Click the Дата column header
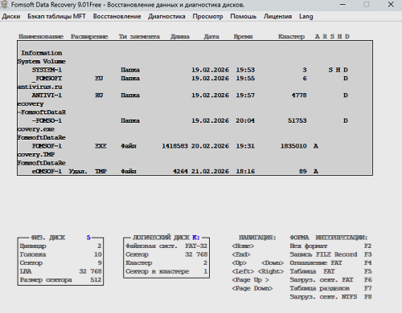This screenshot has width=402, height=313. [211, 36]
